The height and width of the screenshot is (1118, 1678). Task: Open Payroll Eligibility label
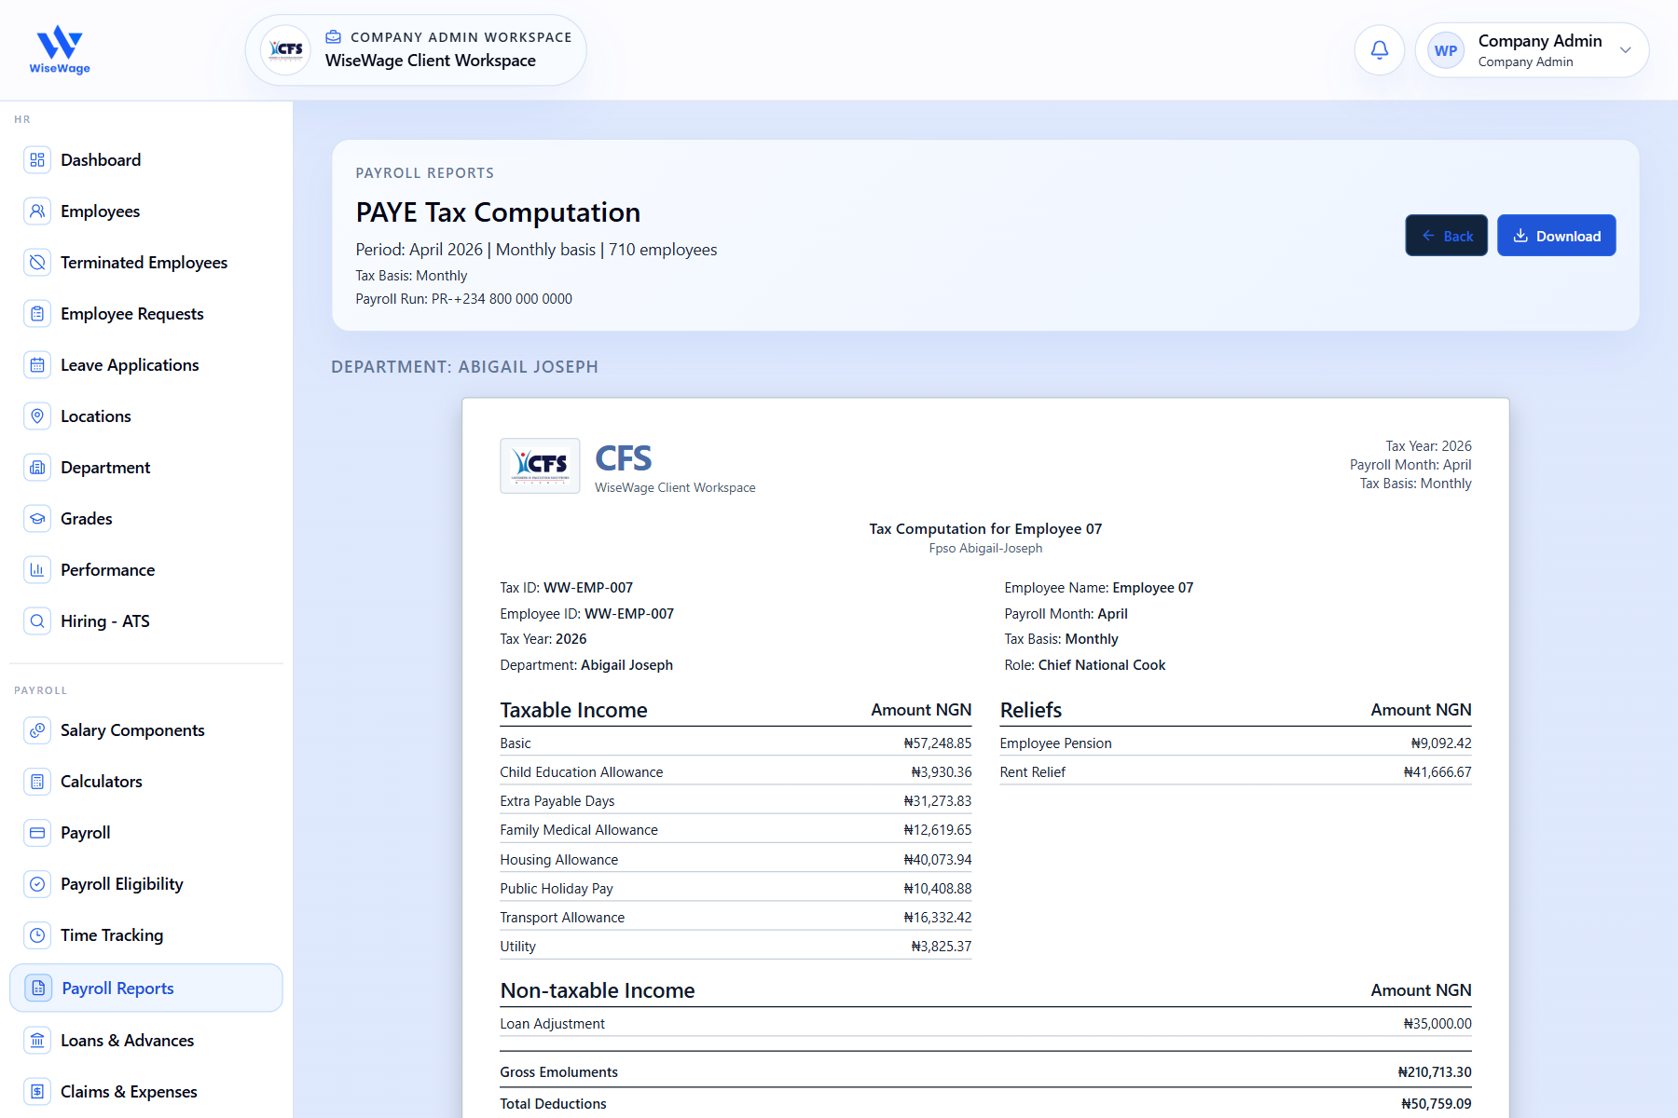122,884
